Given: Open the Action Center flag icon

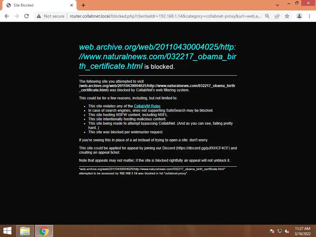Looking at the screenshot, I should [x=272, y=231].
